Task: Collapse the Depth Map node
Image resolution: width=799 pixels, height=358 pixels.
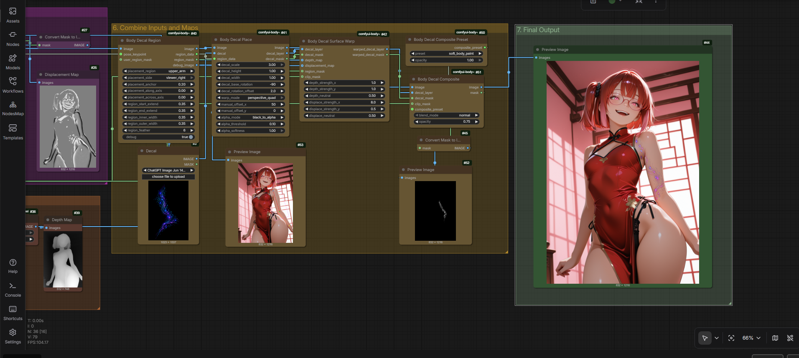Action: (x=48, y=220)
